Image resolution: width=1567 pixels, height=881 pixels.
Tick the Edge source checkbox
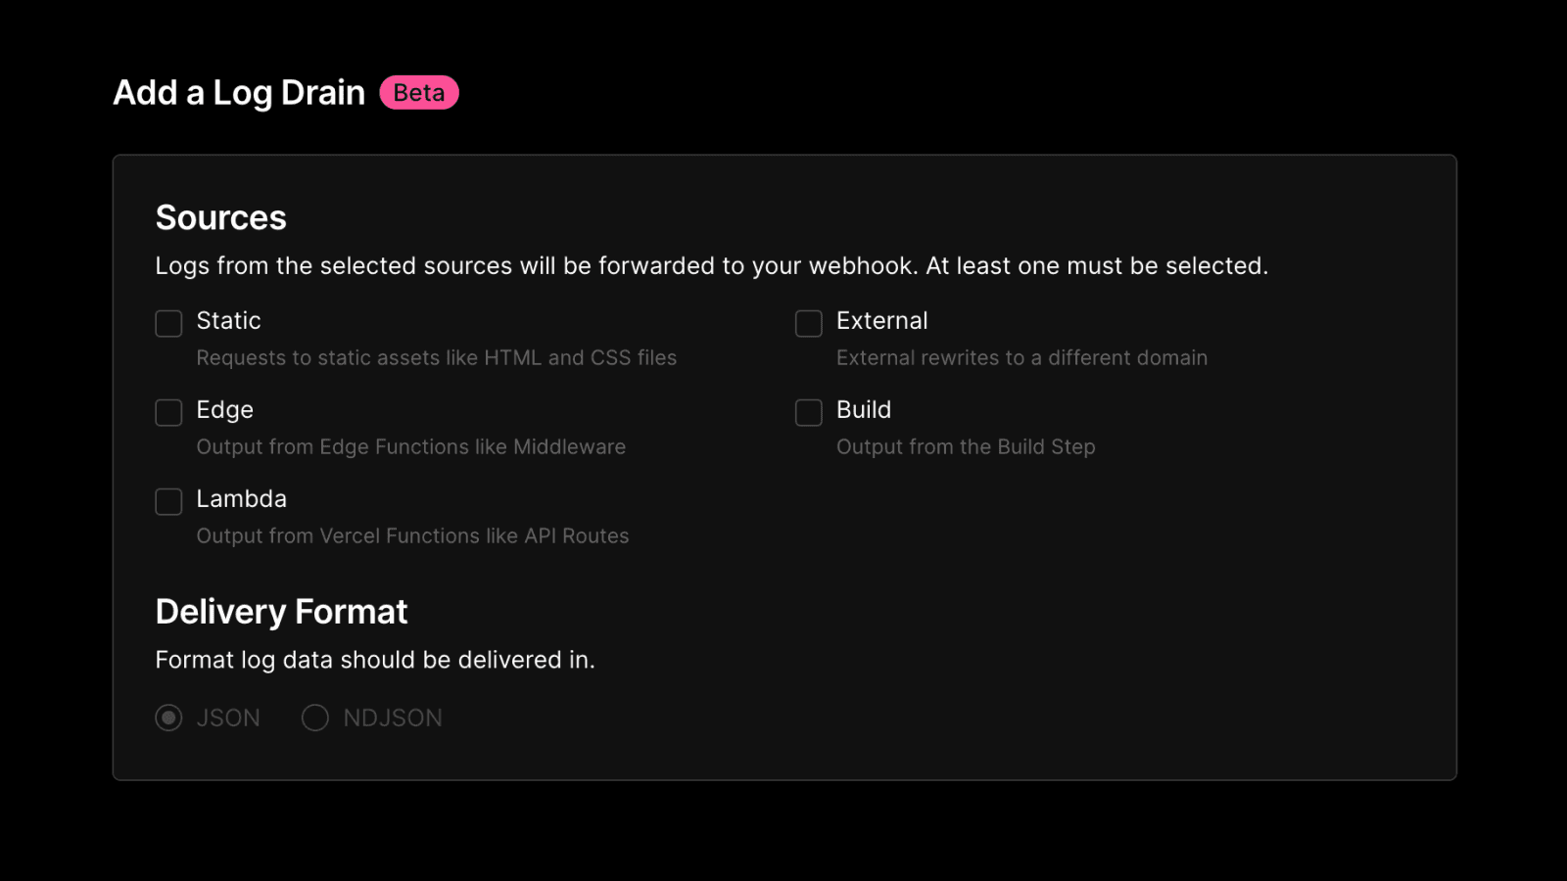click(168, 412)
